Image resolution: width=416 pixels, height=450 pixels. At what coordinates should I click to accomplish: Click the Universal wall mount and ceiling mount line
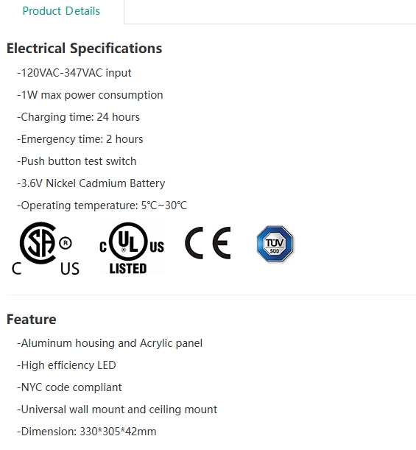(117, 409)
